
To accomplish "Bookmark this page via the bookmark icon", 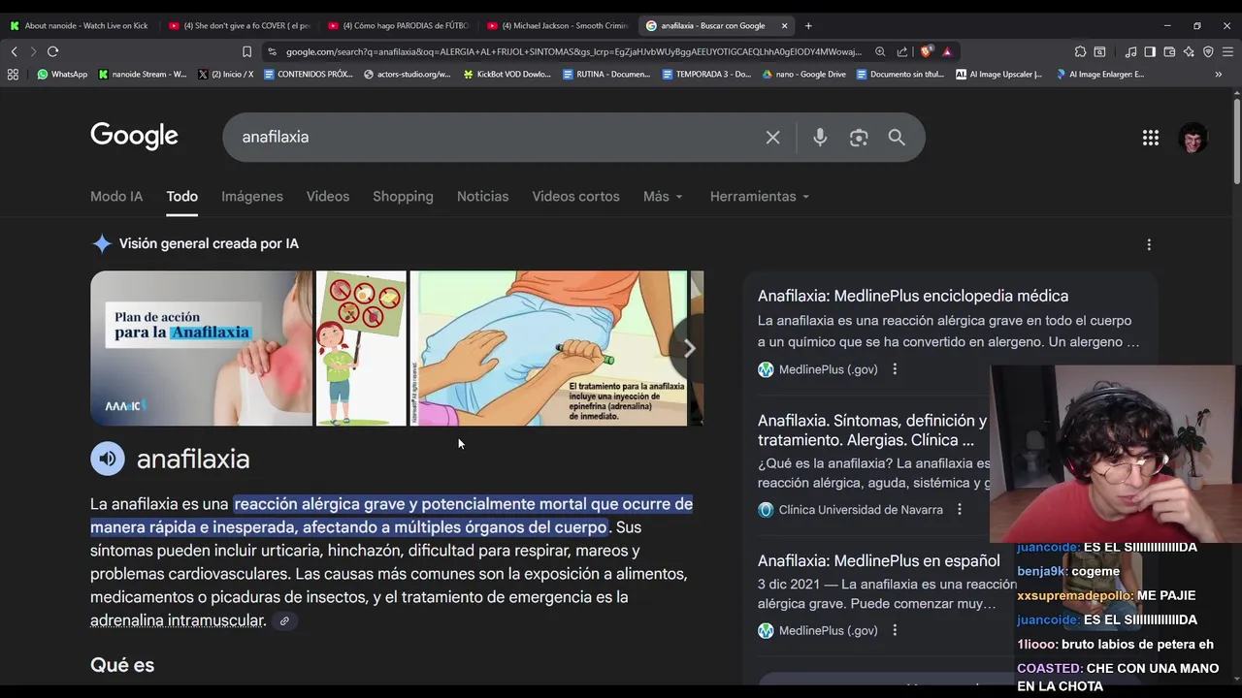I will click(246, 51).
